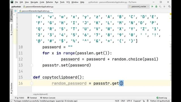Open the 2: Structure tool window

(x=11, y=29)
